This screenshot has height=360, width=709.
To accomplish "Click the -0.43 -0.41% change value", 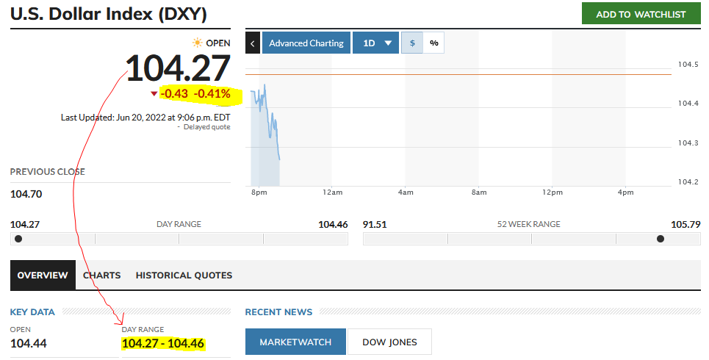I will tap(195, 93).
